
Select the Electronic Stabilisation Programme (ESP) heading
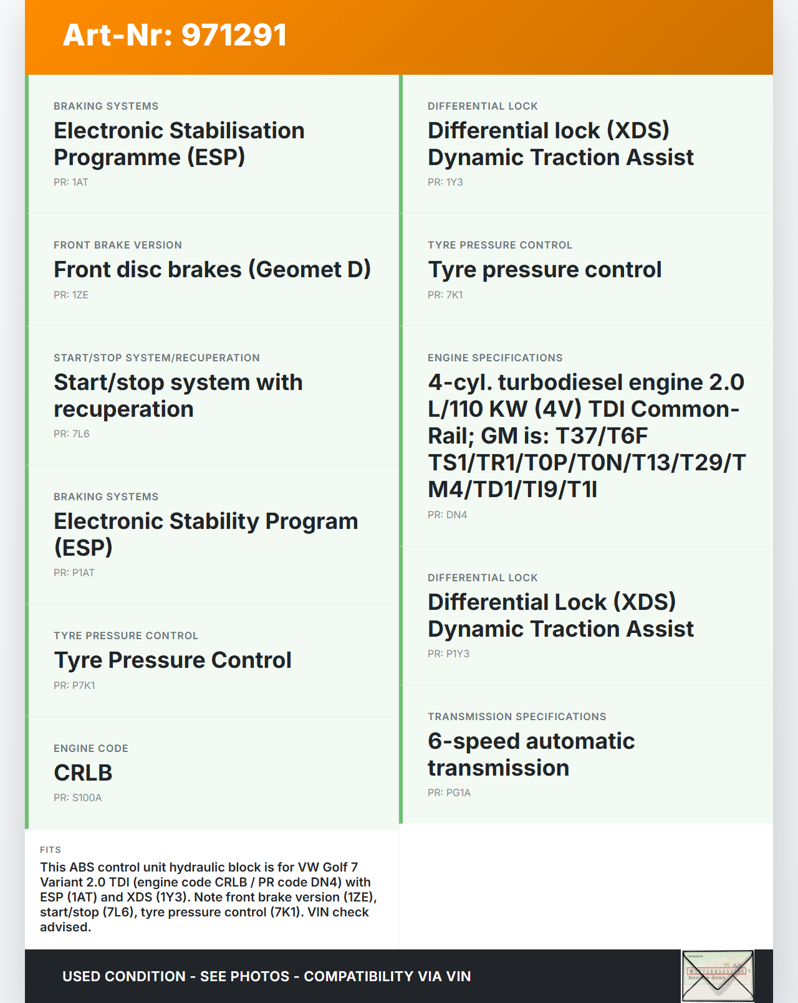(179, 144)
